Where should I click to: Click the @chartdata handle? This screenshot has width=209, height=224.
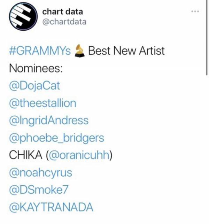click(64, 22)
